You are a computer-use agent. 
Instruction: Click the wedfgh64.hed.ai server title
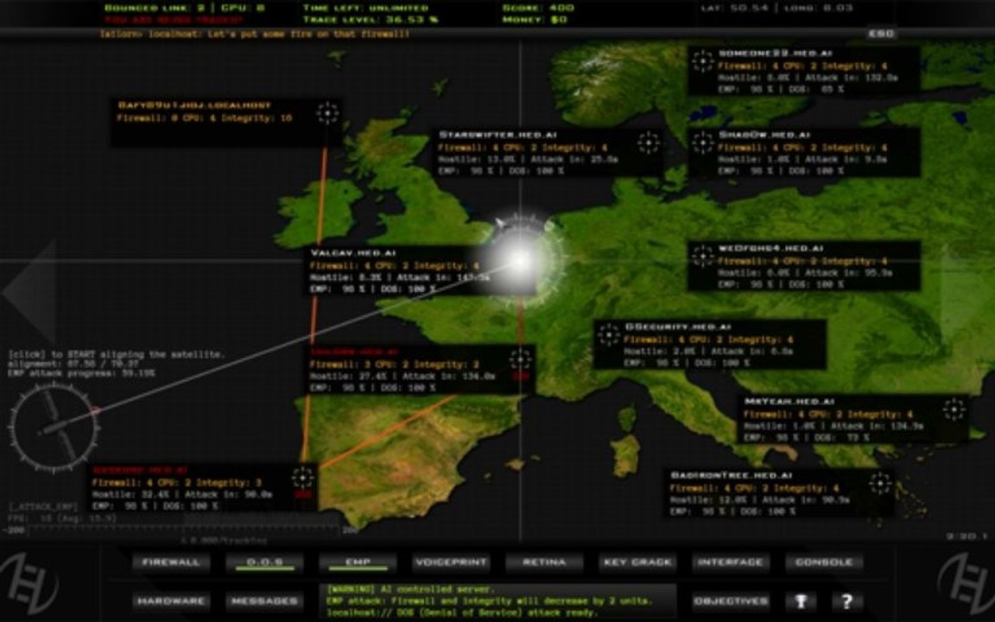click(770, 248)
